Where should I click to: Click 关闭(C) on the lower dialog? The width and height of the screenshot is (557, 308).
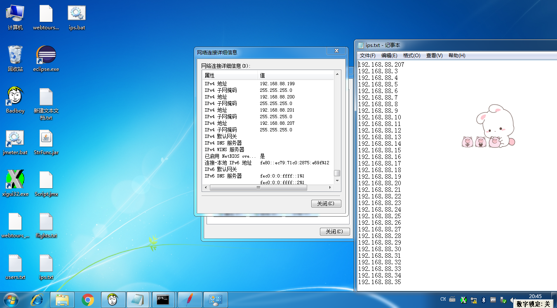click(x=334, y=231)
